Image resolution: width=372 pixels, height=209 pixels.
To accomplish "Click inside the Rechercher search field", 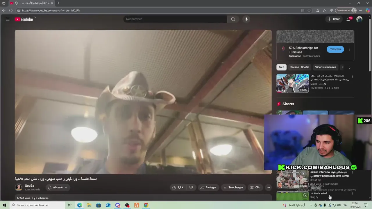I will pyautogui.click(x=175, y=19).
